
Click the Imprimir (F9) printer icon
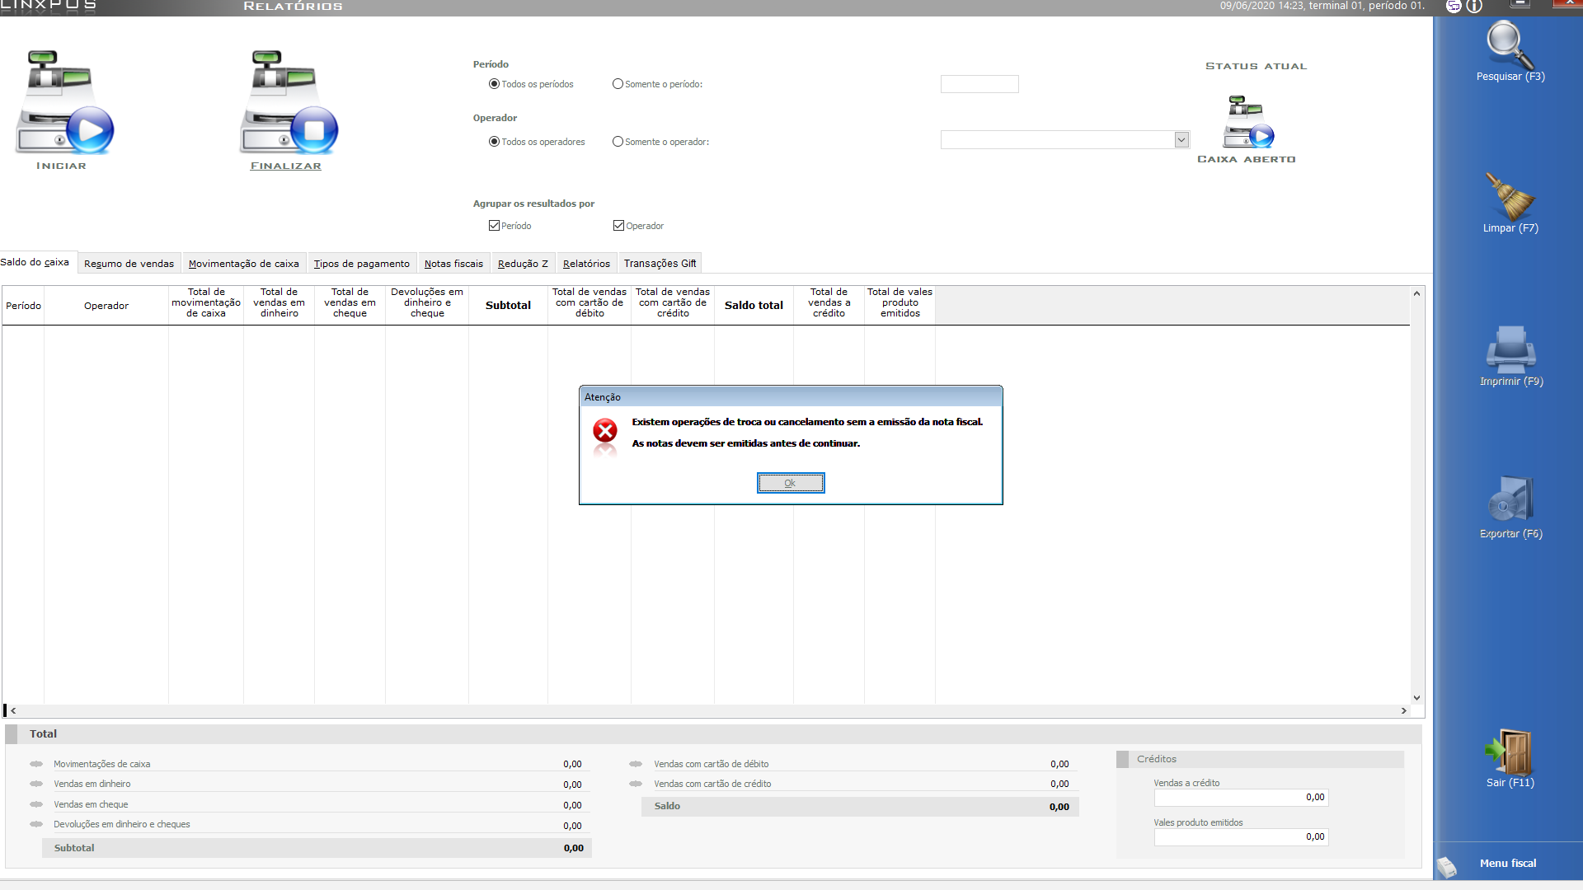click(x=1510, y=349)
